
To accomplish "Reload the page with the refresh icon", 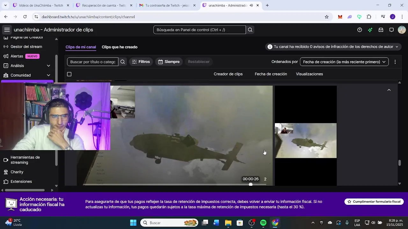I will point(25,17).
